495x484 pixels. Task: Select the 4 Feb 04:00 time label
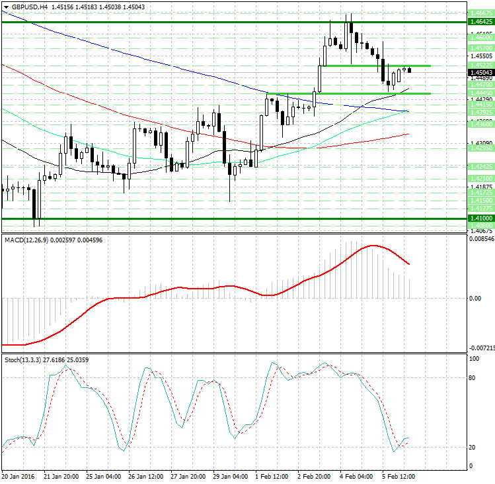tap(356, 477)
